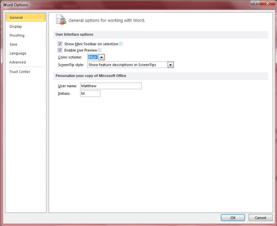Viewport: 277px width, 226px height.
Task: Click the General options document icon
Action: pos(61,20)
